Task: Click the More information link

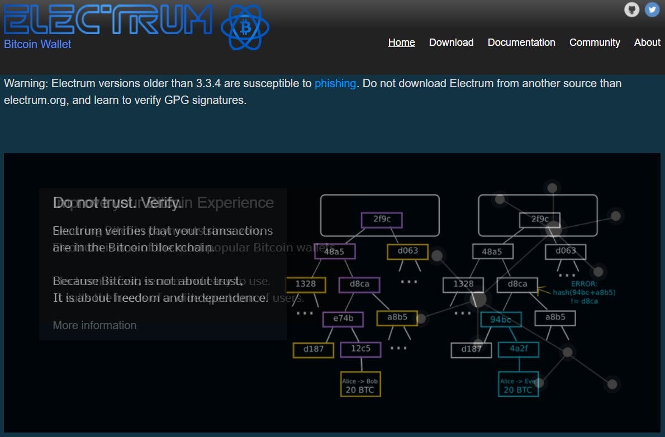Action: (x=94, y=325)
